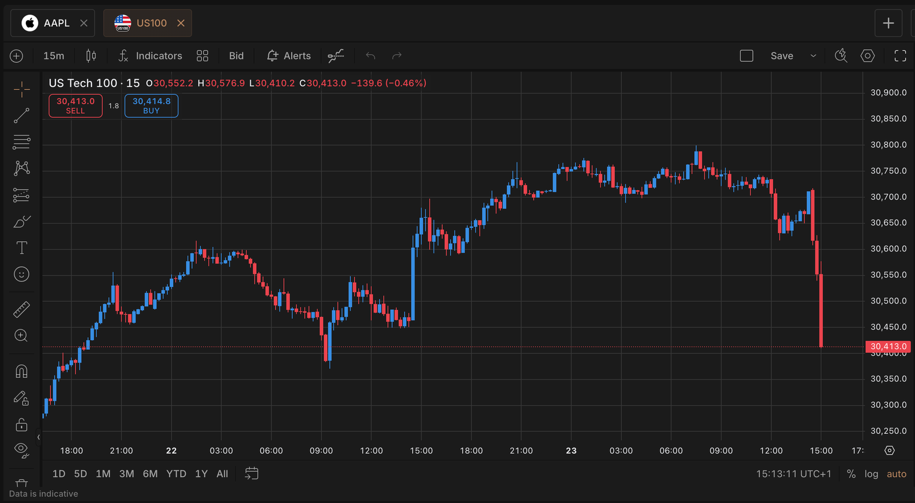This screenshot has width=915, height=503.
Task: Select the crosshair cursor tool
Action: pos(22,89)
